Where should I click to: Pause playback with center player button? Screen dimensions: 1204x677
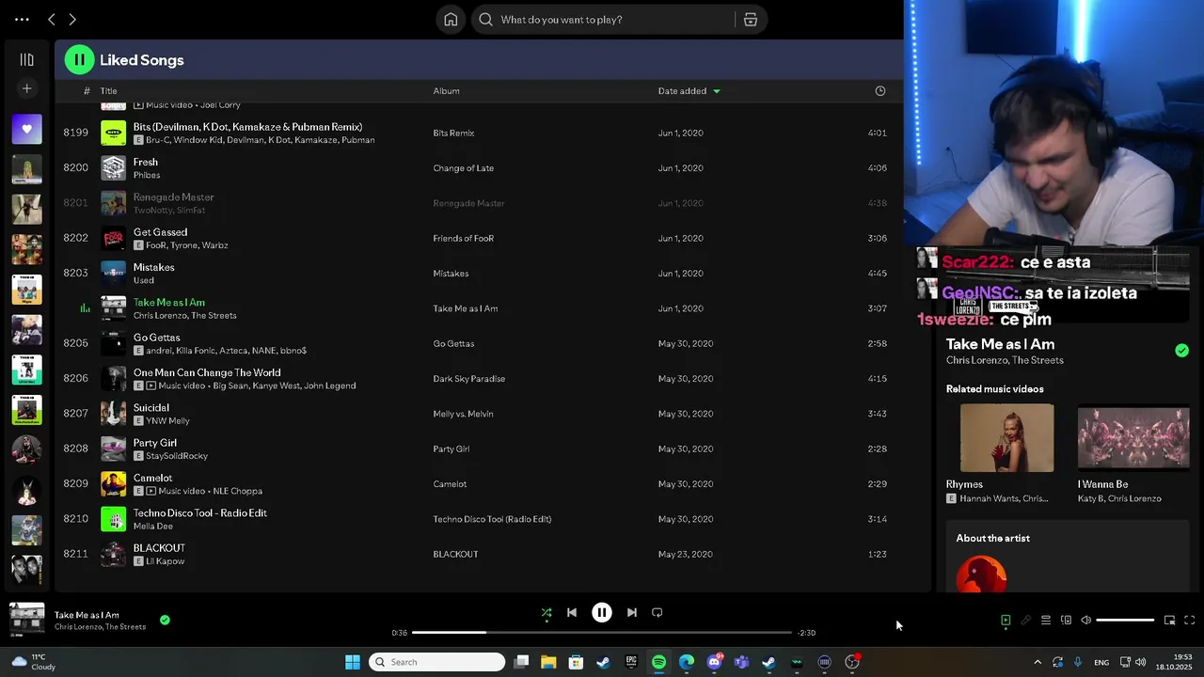(602, 613)
